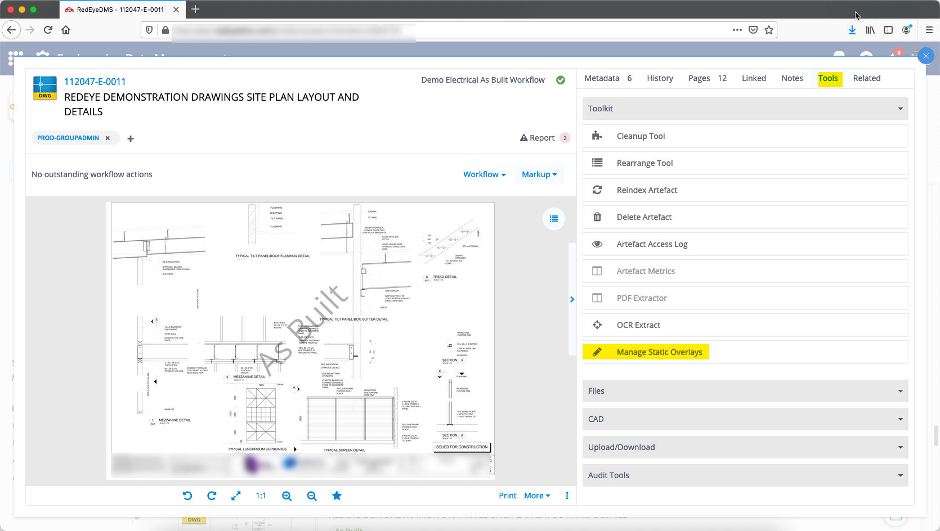This screenshot has height=531, width=940.
Task: Click the rotate counter-clockwise icon
Action: [x=187, y=496]
